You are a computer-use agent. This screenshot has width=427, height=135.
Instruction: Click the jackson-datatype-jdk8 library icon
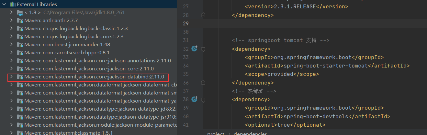(20, 109)
